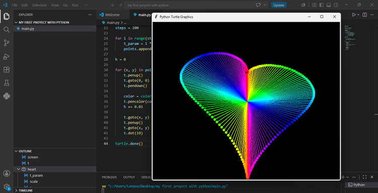Click the Copilot status icon beside Update
The width and height of the screenshot is (378, 193).
(303, 5)
